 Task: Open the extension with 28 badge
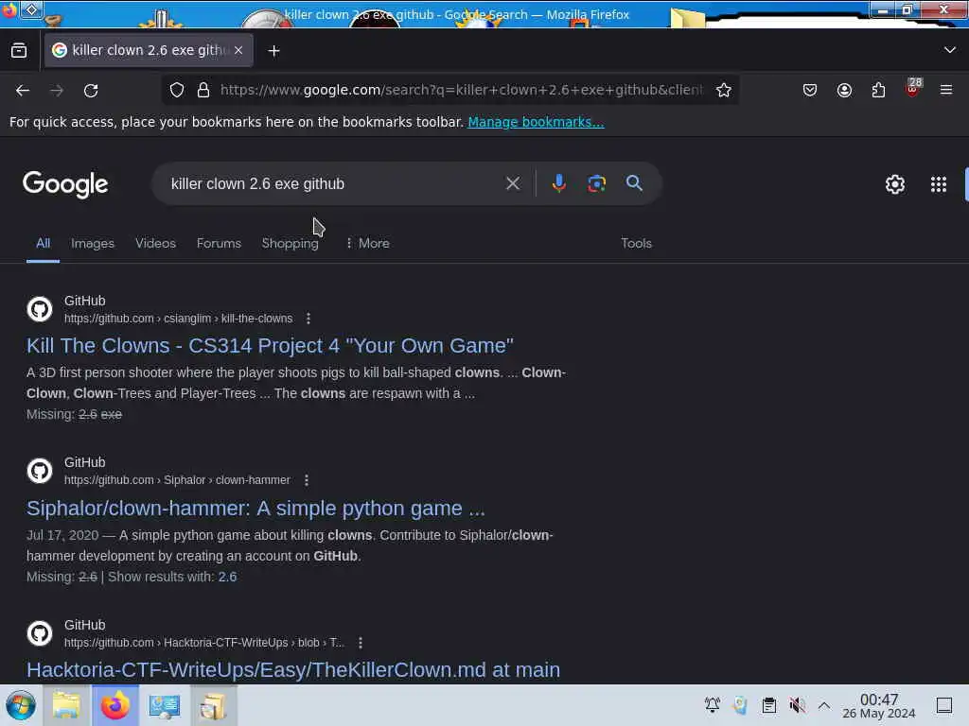click(x=913, y=88)
